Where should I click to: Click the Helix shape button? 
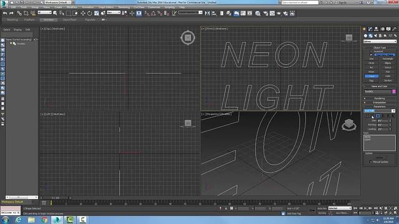click(x=388, y=76)
